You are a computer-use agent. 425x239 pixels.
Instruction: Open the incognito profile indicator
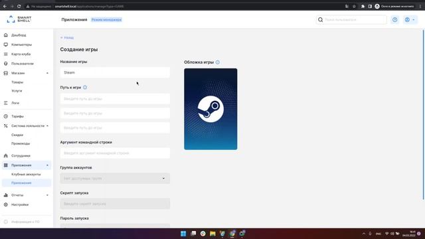point(394,6)
